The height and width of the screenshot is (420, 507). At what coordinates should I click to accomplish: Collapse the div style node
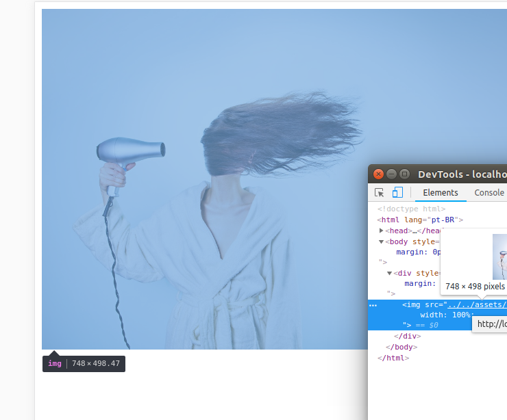click(389, 273)
